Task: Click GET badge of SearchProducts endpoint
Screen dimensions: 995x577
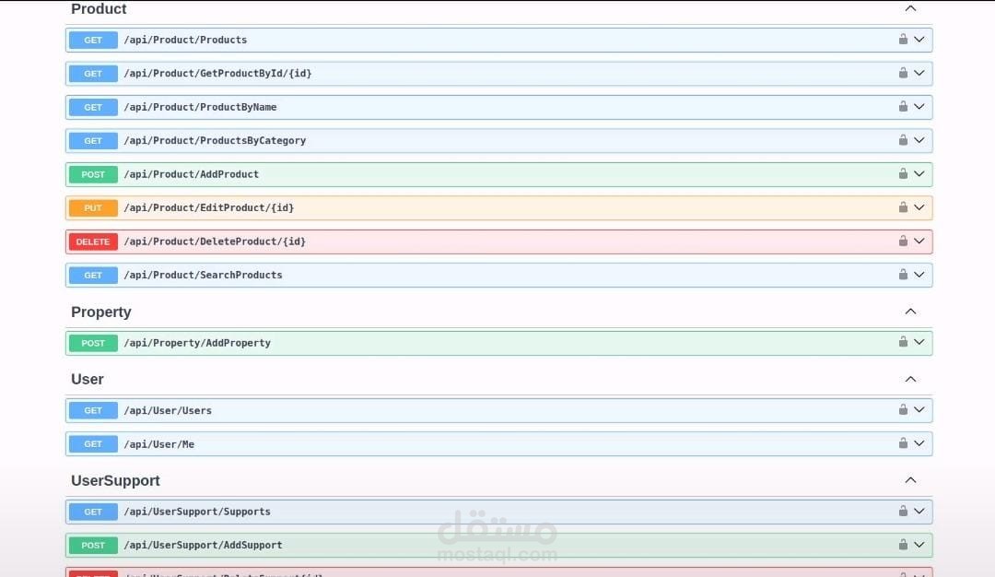Action: (x=93, y=276)
